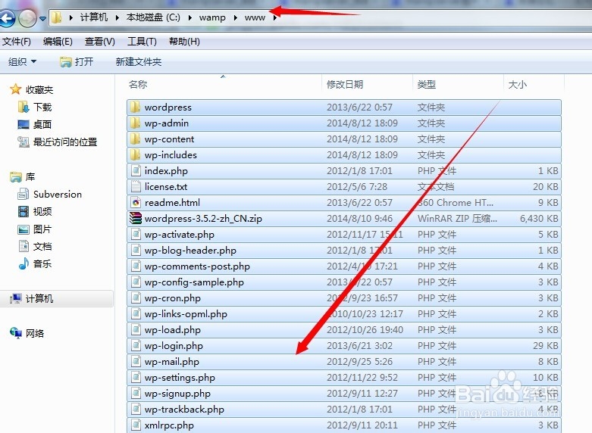Open the 工具(T) menu
The width and height of the screenshot is (592, 433).
click(142, 42)
